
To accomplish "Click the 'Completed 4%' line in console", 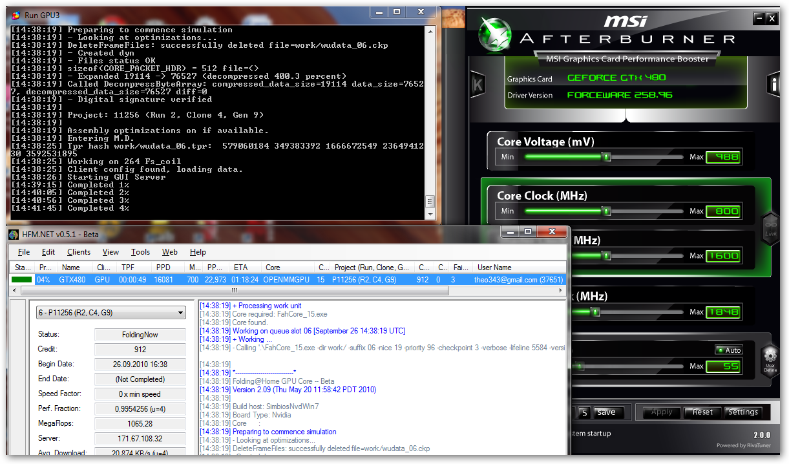I will click(x=70, y=208).
